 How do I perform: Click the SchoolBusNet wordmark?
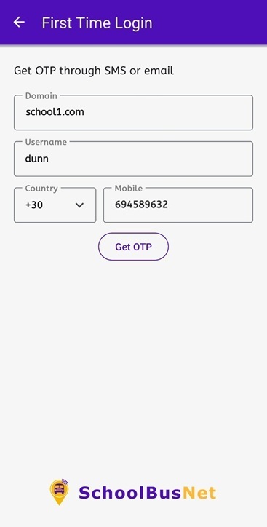pos(148,493)
